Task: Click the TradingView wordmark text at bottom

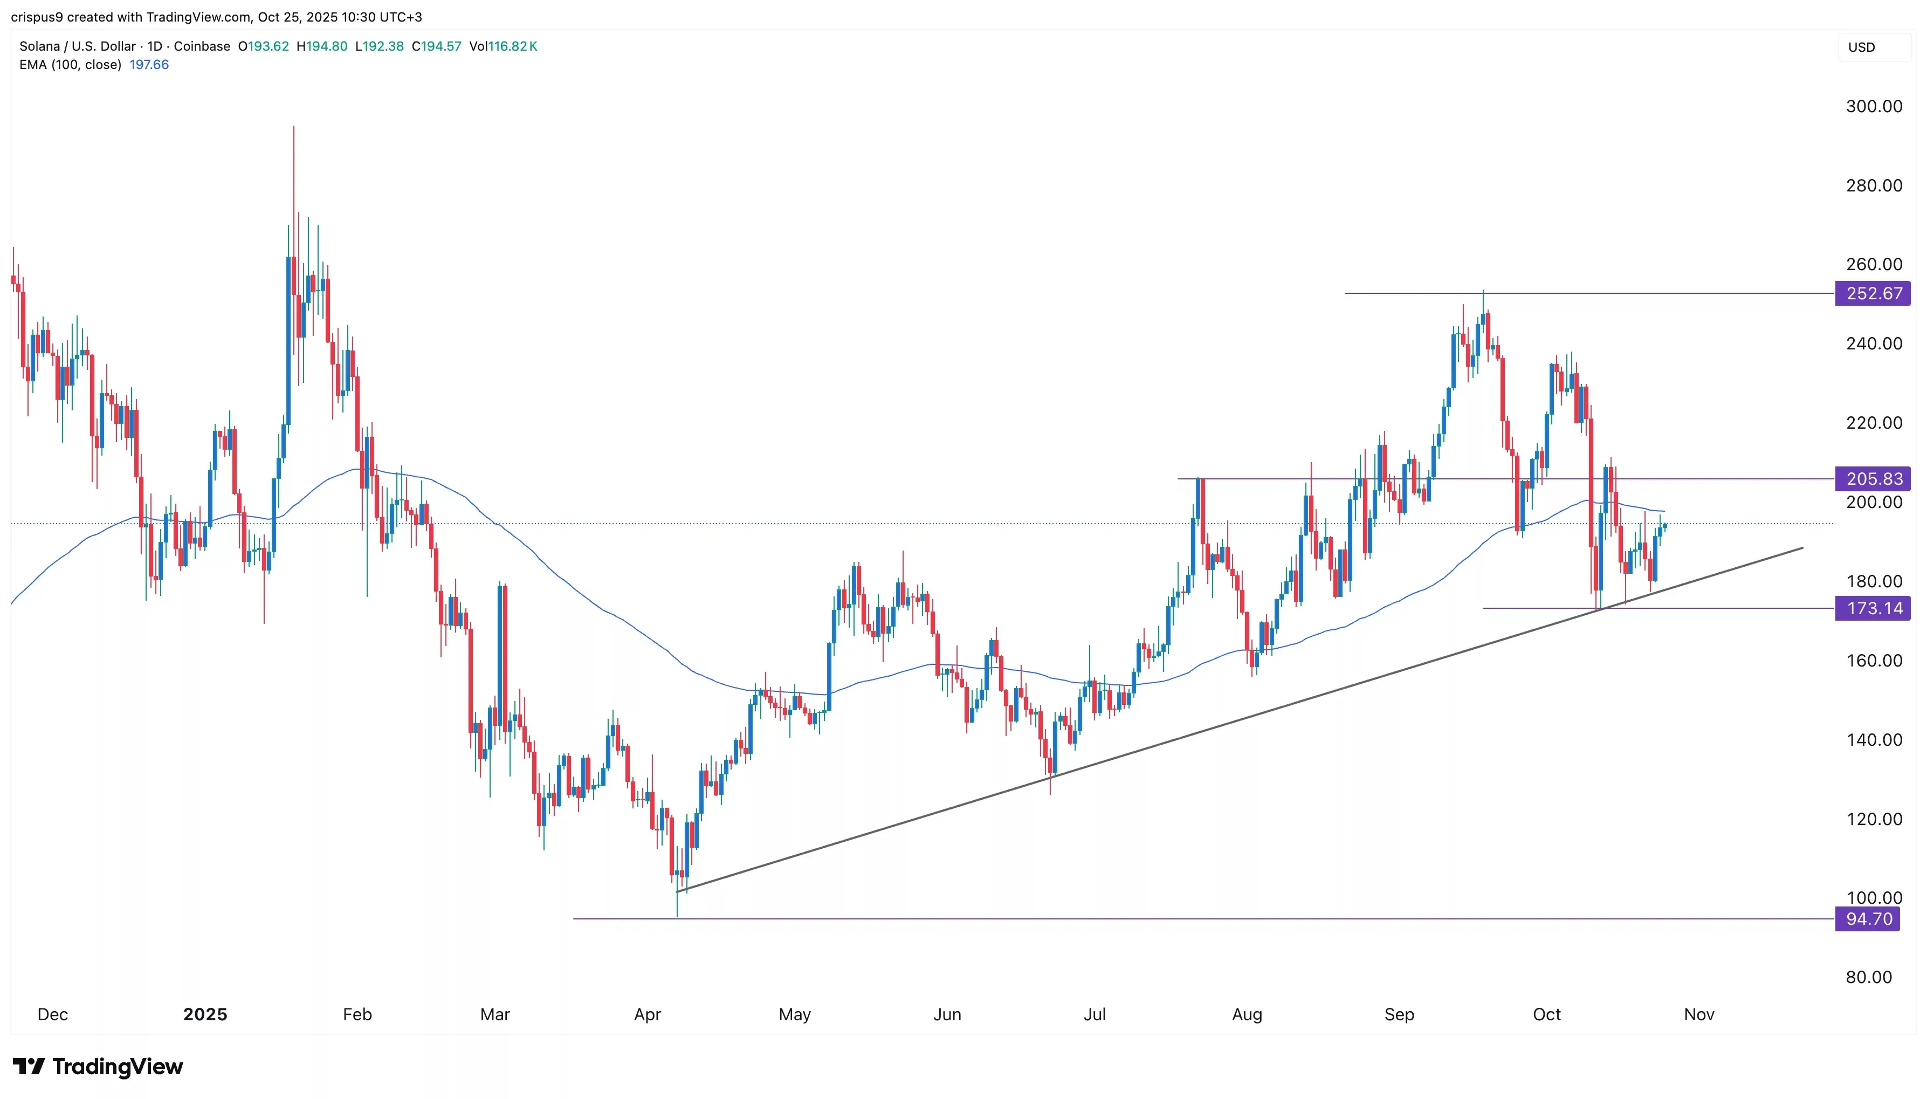Action: click(118, 1066)
